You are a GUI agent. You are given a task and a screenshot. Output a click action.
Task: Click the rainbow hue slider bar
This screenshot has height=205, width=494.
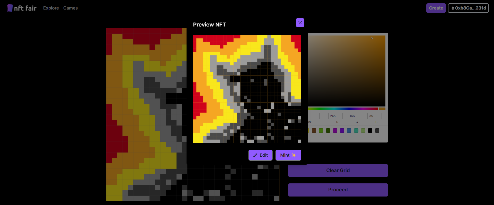tap(343, 109)
